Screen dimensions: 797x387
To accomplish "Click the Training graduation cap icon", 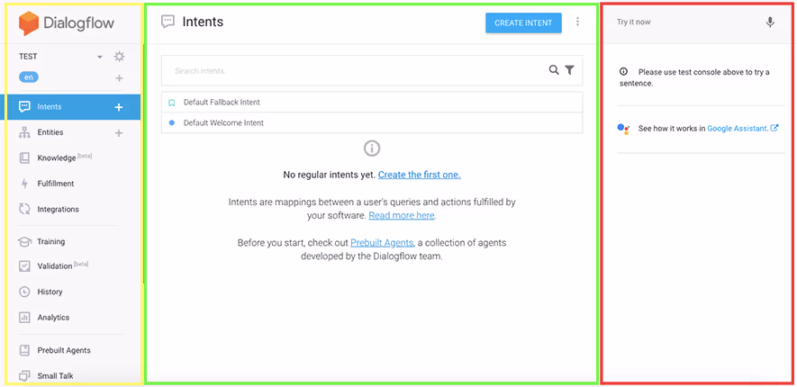I will pos(24,242).
